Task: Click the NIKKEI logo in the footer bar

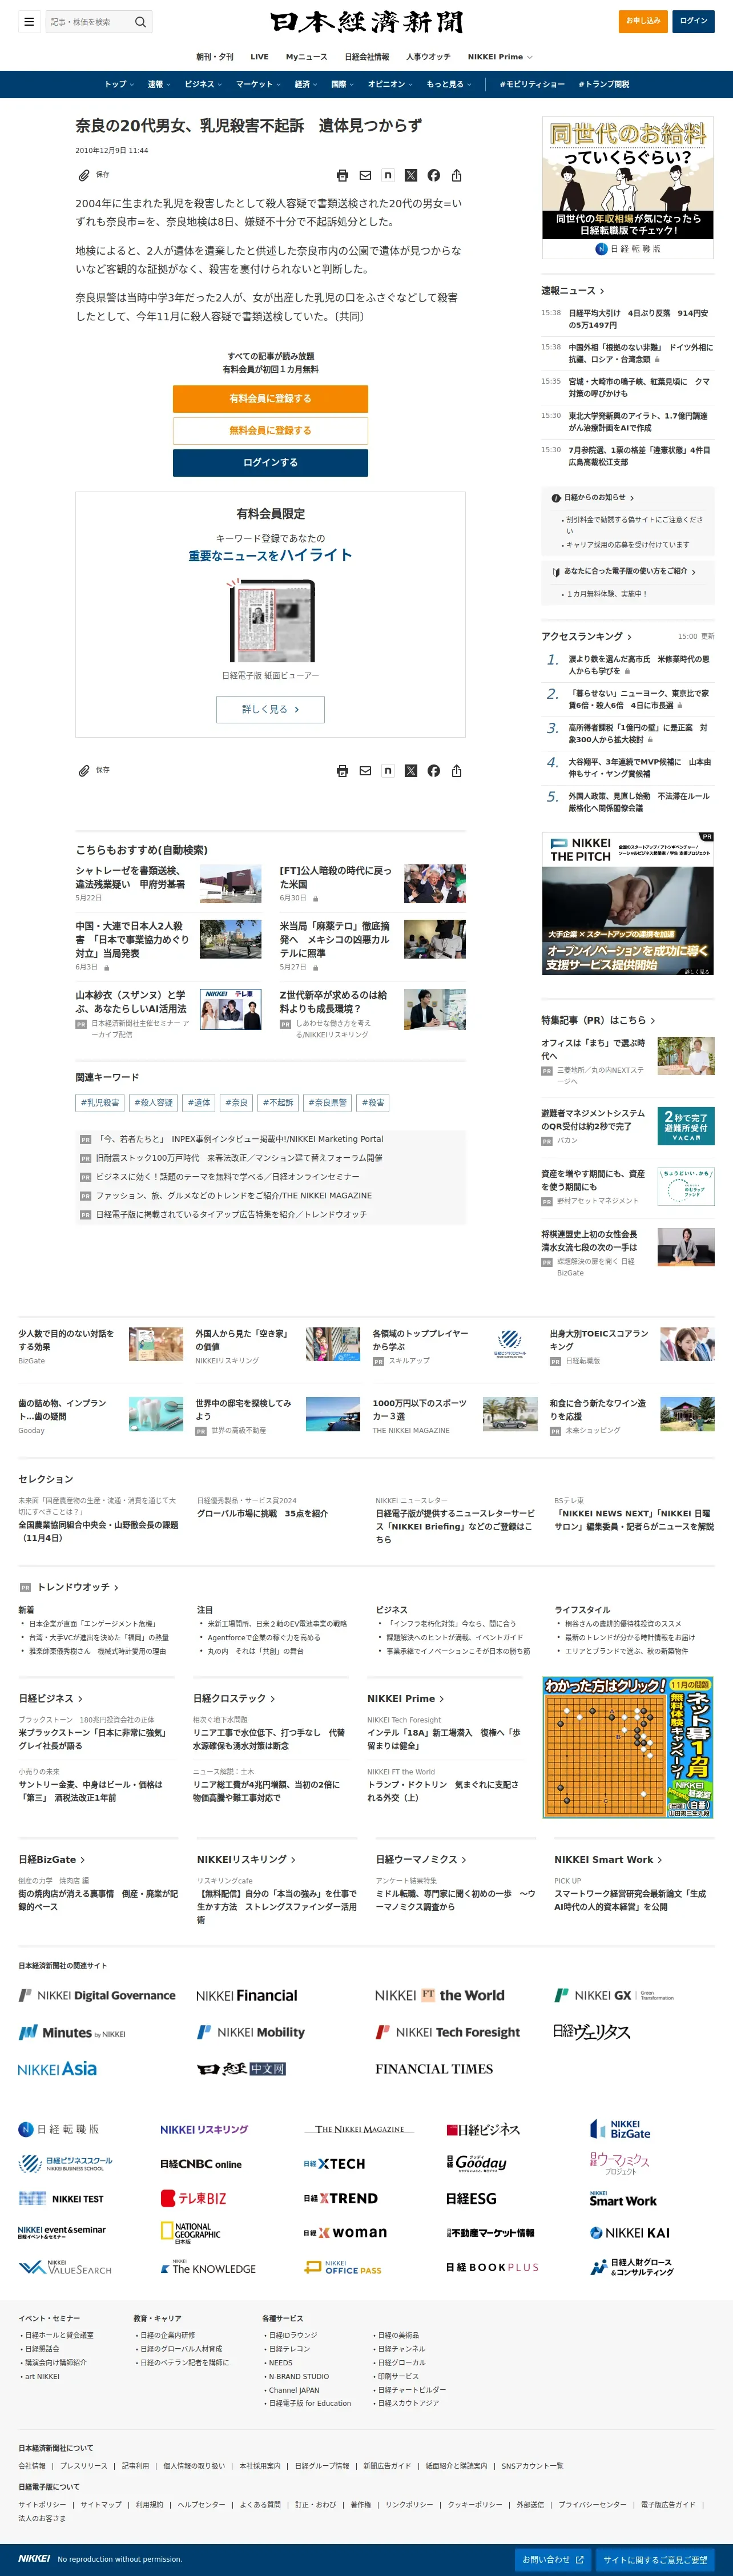Action: (34, 2558)
